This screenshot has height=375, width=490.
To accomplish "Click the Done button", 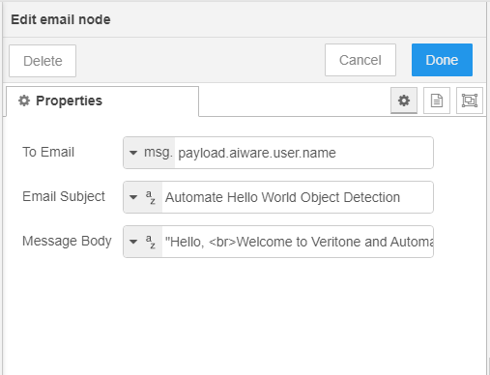I will tap(442, 60).
